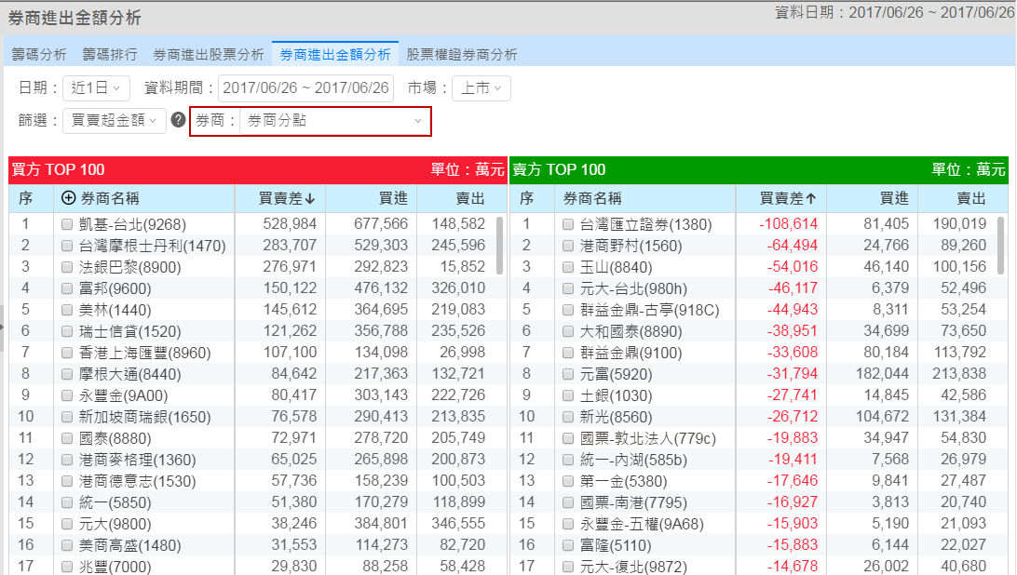
Task: Sort sellers by 買賣差 ascending arrow
Action: [x=810, y=198]
